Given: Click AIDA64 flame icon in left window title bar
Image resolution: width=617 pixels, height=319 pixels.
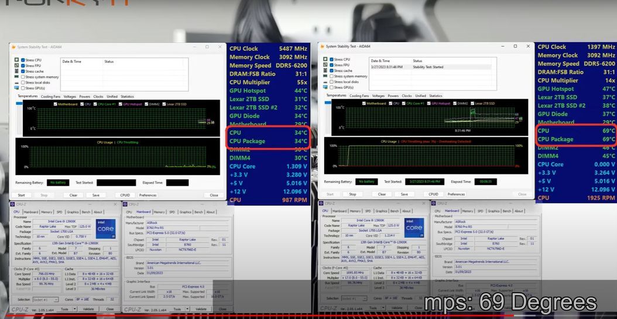Looking at the screenshot, I should [x=13, y=46].
